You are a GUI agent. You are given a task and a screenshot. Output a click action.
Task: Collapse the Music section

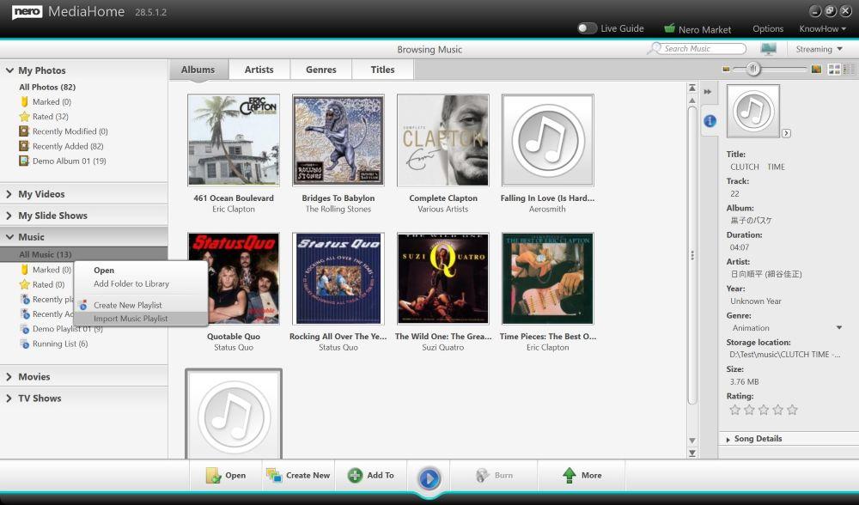tap(9, 237)
